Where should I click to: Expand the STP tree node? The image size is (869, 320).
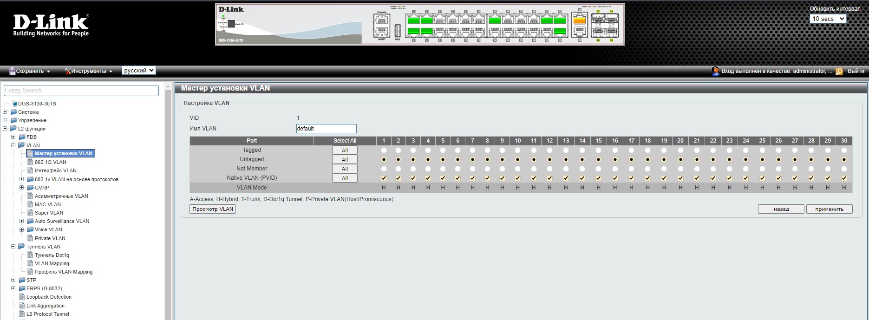[x=13, y=280]
